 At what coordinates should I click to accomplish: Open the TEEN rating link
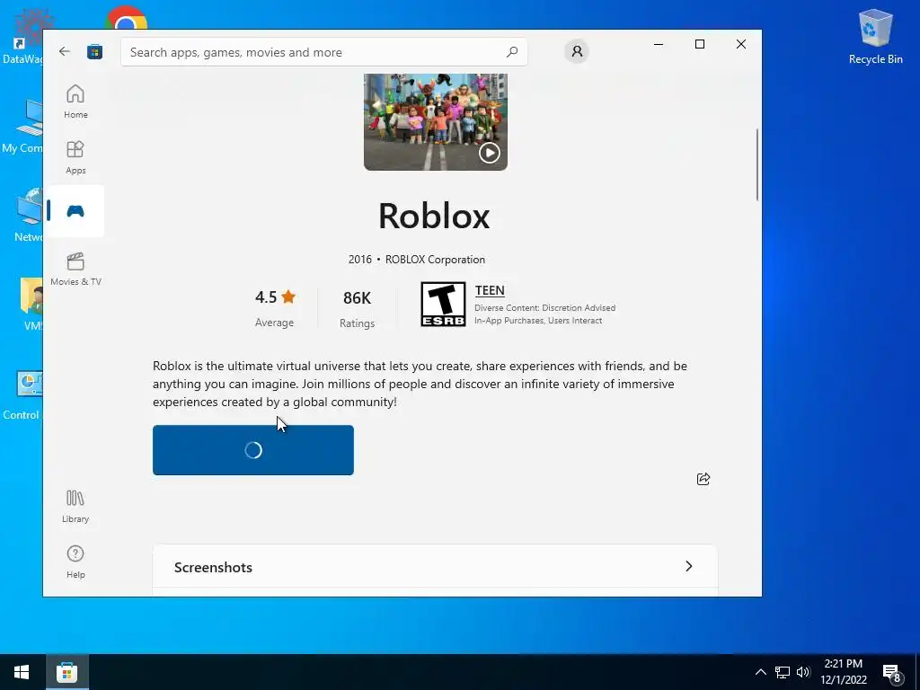coord(490,290)
